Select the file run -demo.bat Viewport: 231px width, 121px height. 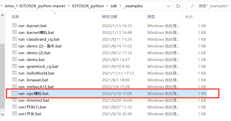31,59
